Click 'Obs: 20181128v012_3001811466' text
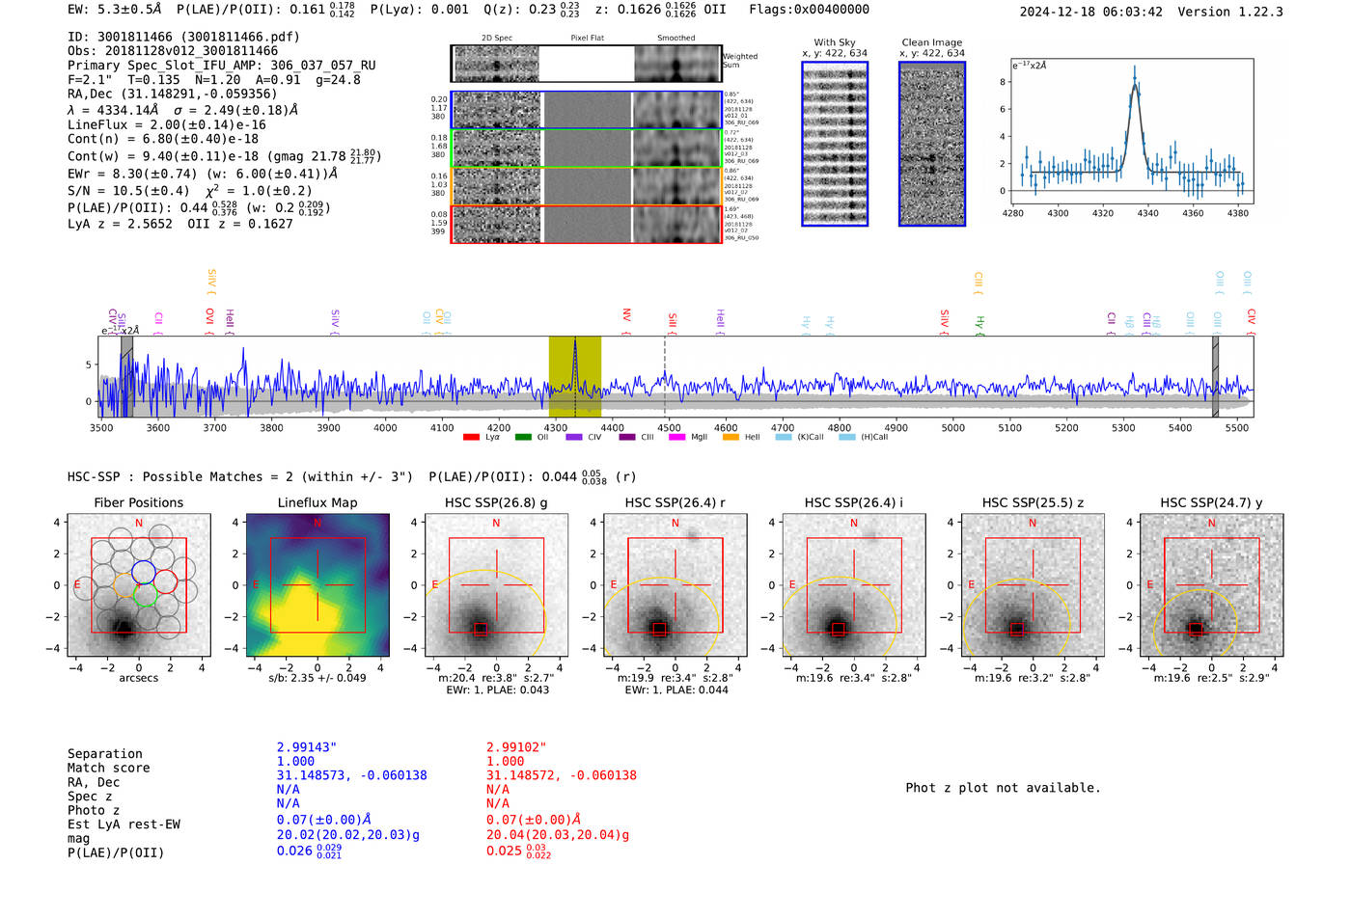Screen dimensions: 1351x919 click(173, 51)
